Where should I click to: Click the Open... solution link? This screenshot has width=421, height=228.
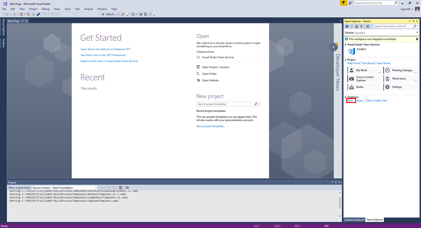pyautogui.click(x=361, y=100)
